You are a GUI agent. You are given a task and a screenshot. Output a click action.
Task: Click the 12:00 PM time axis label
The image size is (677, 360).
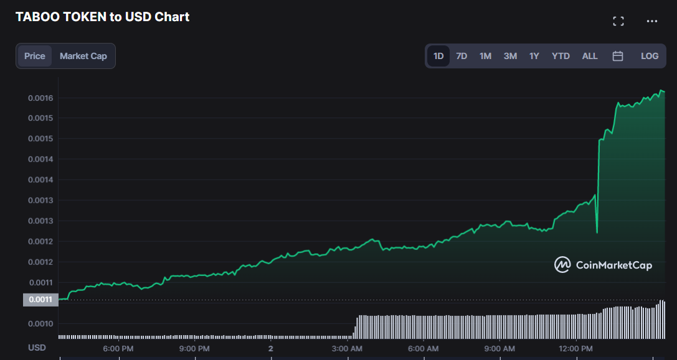pyautogui.click(x=575, y=348)
